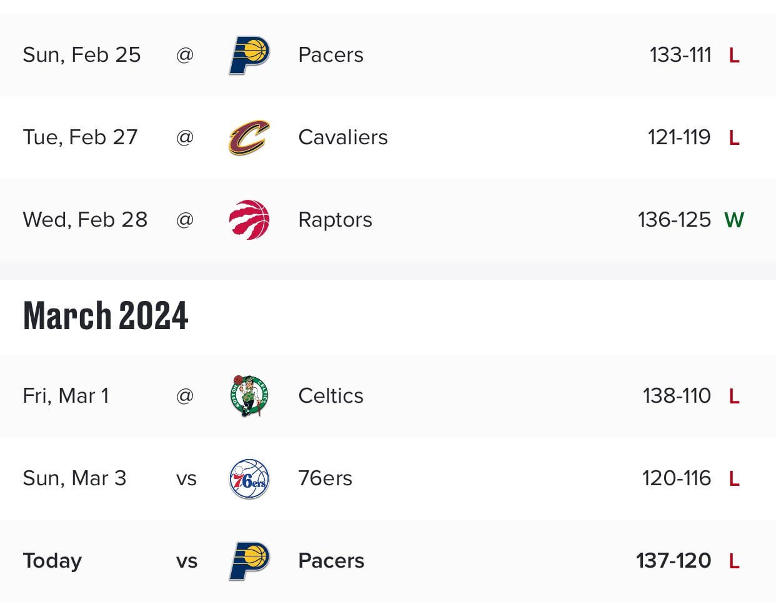
Task: View the 138-110 Celtics game score
Action: tap(677, 396)
